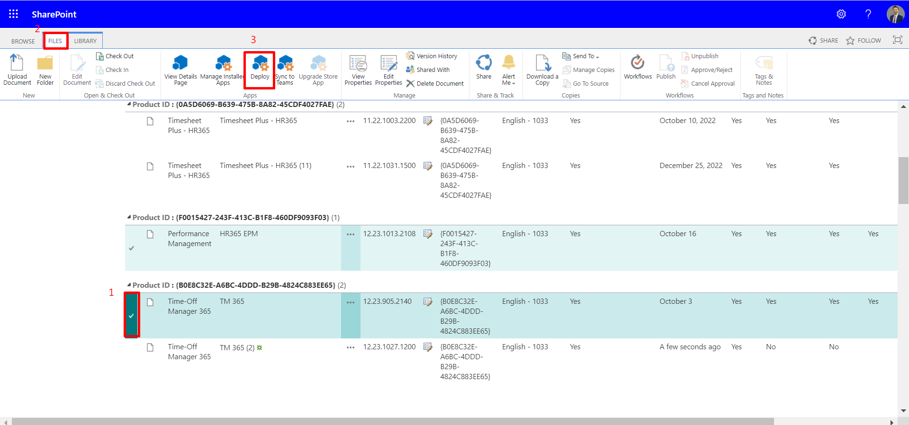Collapse Product ID F0015427 group
The height and width of the screenshot is (425, 909).
(x=129, y=217)
